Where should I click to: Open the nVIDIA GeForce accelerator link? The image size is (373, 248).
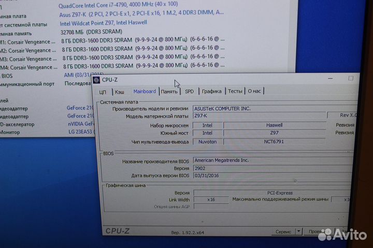pos(81,124)
